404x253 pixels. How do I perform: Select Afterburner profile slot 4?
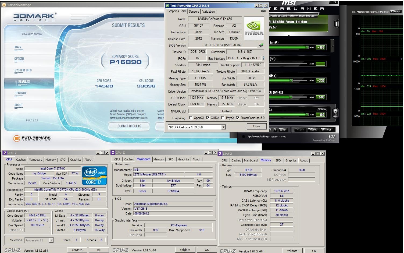click(271, 129)
